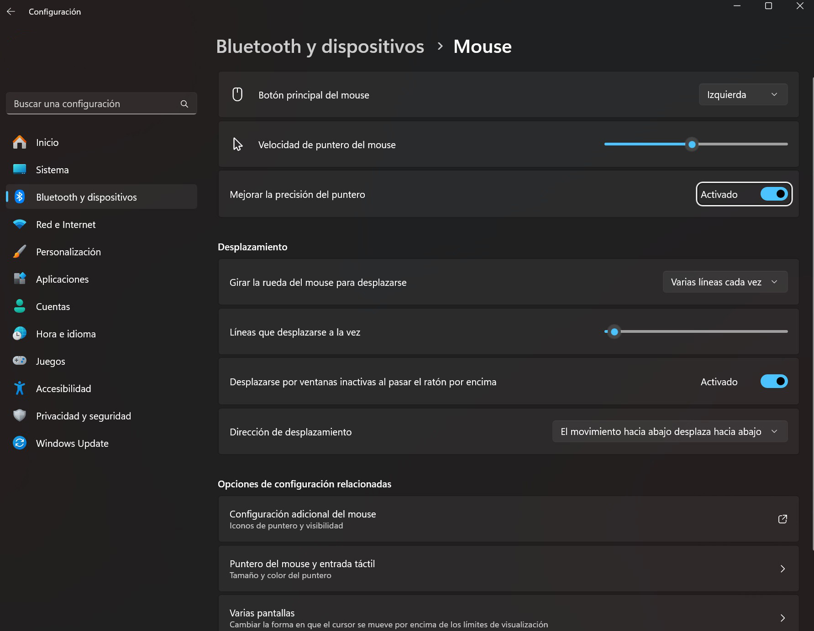Open Puntero del mouse y entrada táctil
Image resolution: width=814 pixels, height=631 pixels.
pos(509,569)
